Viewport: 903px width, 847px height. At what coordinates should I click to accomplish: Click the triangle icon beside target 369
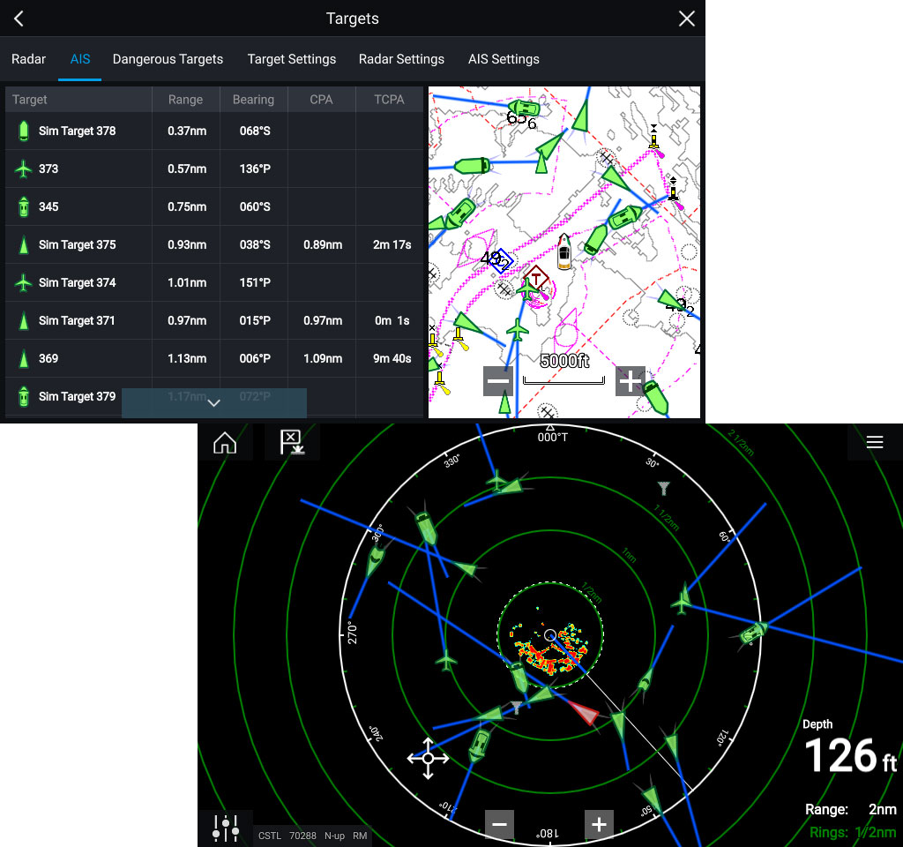pos(24,358)
